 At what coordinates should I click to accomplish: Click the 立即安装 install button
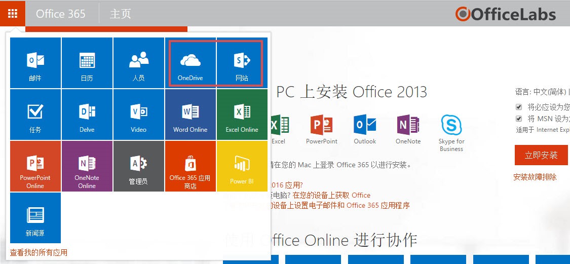541,155
